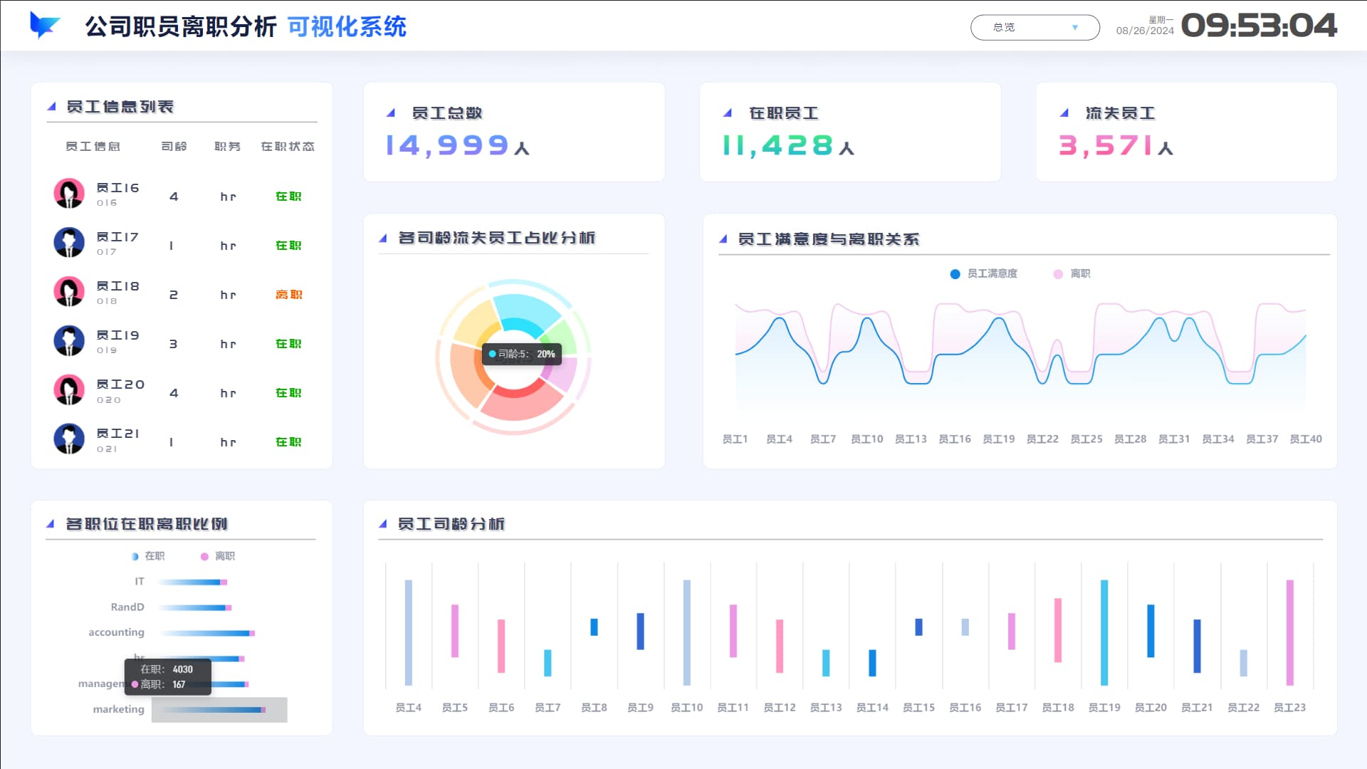The width and height of the screenshot is (1367, 769).
Task: Toggle 在职 legend in position ratio chart
Action: coord(148,556)
